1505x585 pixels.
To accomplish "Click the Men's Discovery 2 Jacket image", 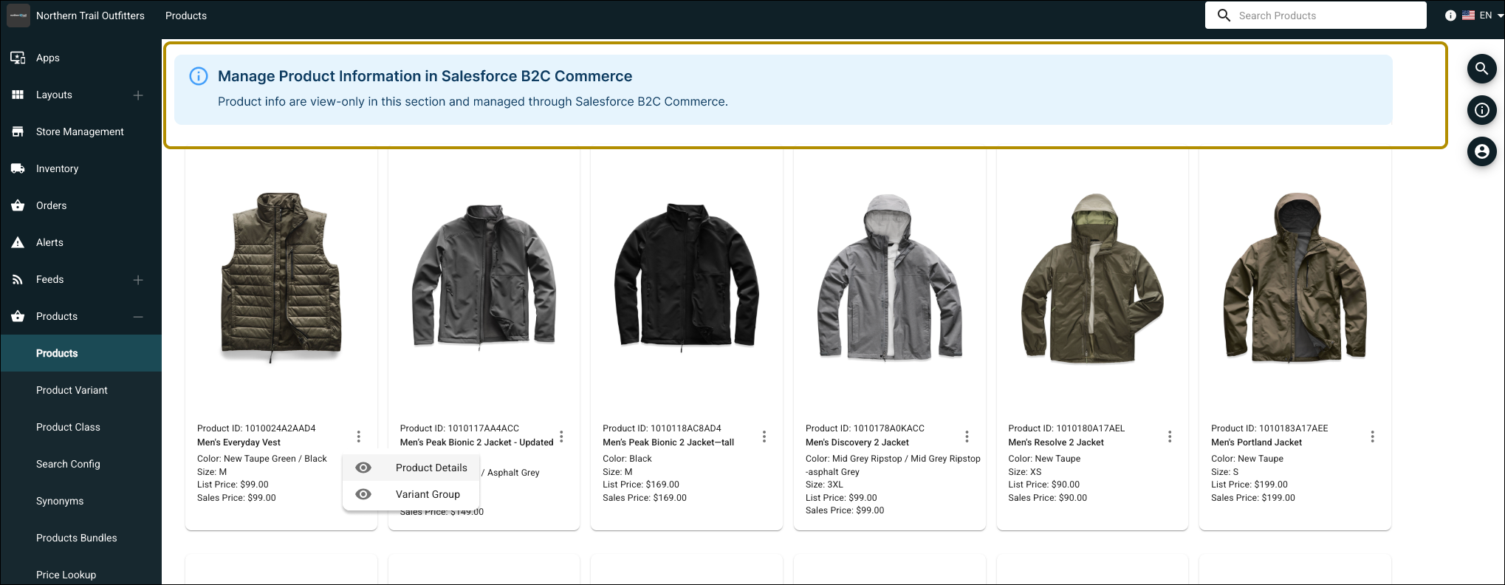I will [890, 278].
